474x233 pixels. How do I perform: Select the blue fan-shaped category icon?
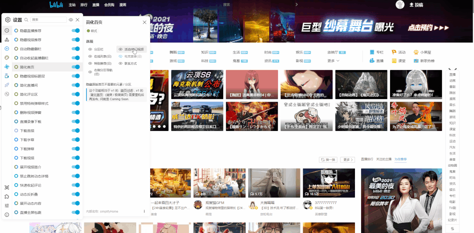(7, 67)
